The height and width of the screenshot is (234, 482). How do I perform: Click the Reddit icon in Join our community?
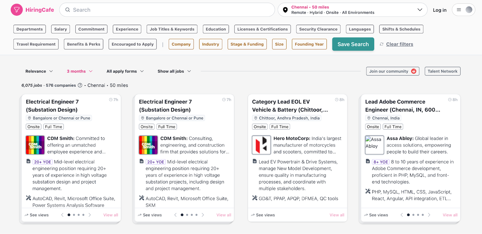[x=414, y=71]
